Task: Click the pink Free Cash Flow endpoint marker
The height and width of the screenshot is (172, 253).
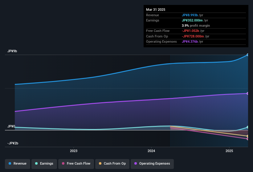Action: [x=248, y=139]
